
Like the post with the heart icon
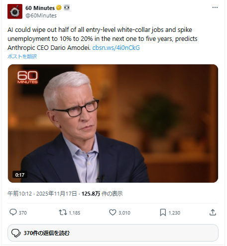pos(113,213)
